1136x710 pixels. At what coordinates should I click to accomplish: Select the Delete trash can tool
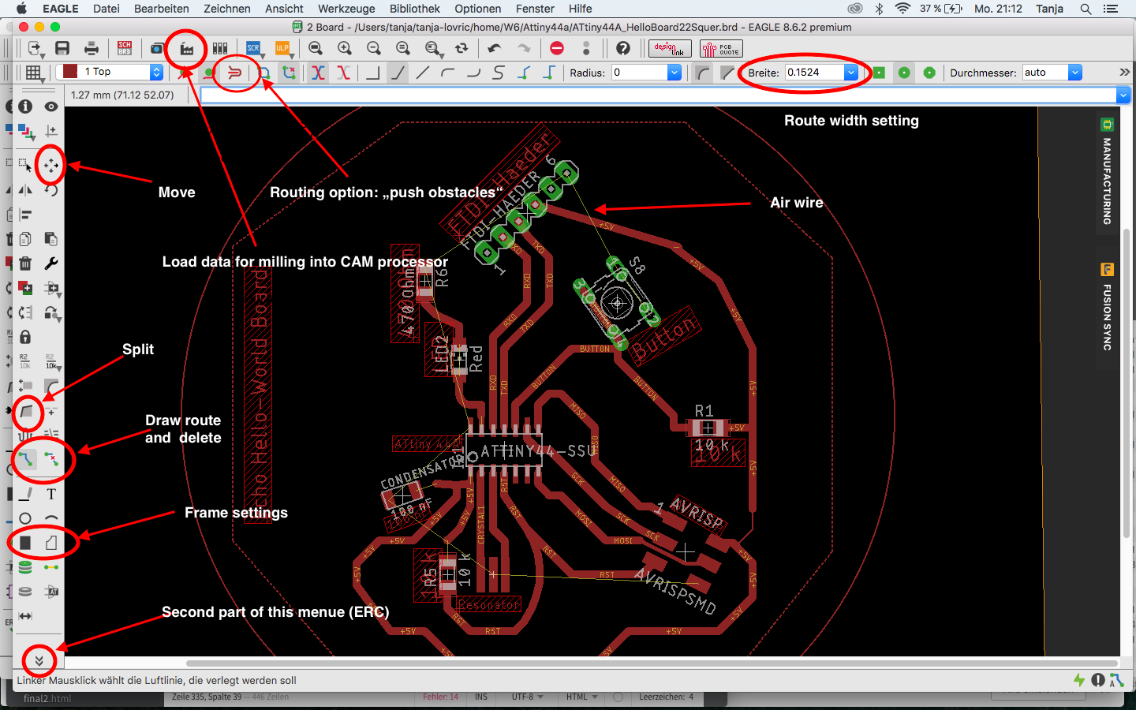coord(25,263)
